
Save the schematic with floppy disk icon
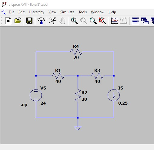[29, 21]
